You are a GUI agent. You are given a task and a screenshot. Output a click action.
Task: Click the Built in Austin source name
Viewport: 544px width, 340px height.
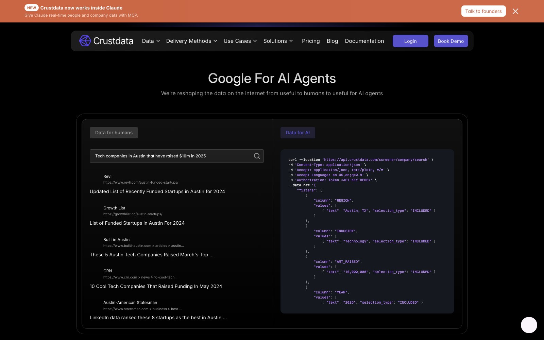(116, 240)
